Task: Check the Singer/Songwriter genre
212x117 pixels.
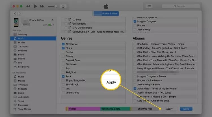Action: pos(63,81)
